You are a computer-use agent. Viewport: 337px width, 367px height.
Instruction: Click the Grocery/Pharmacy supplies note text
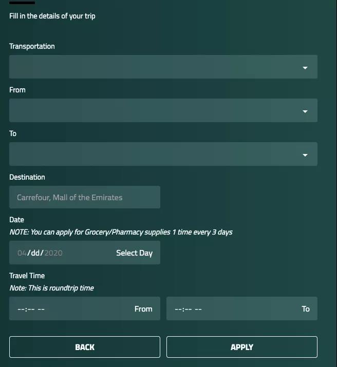[x=121, y=232]
